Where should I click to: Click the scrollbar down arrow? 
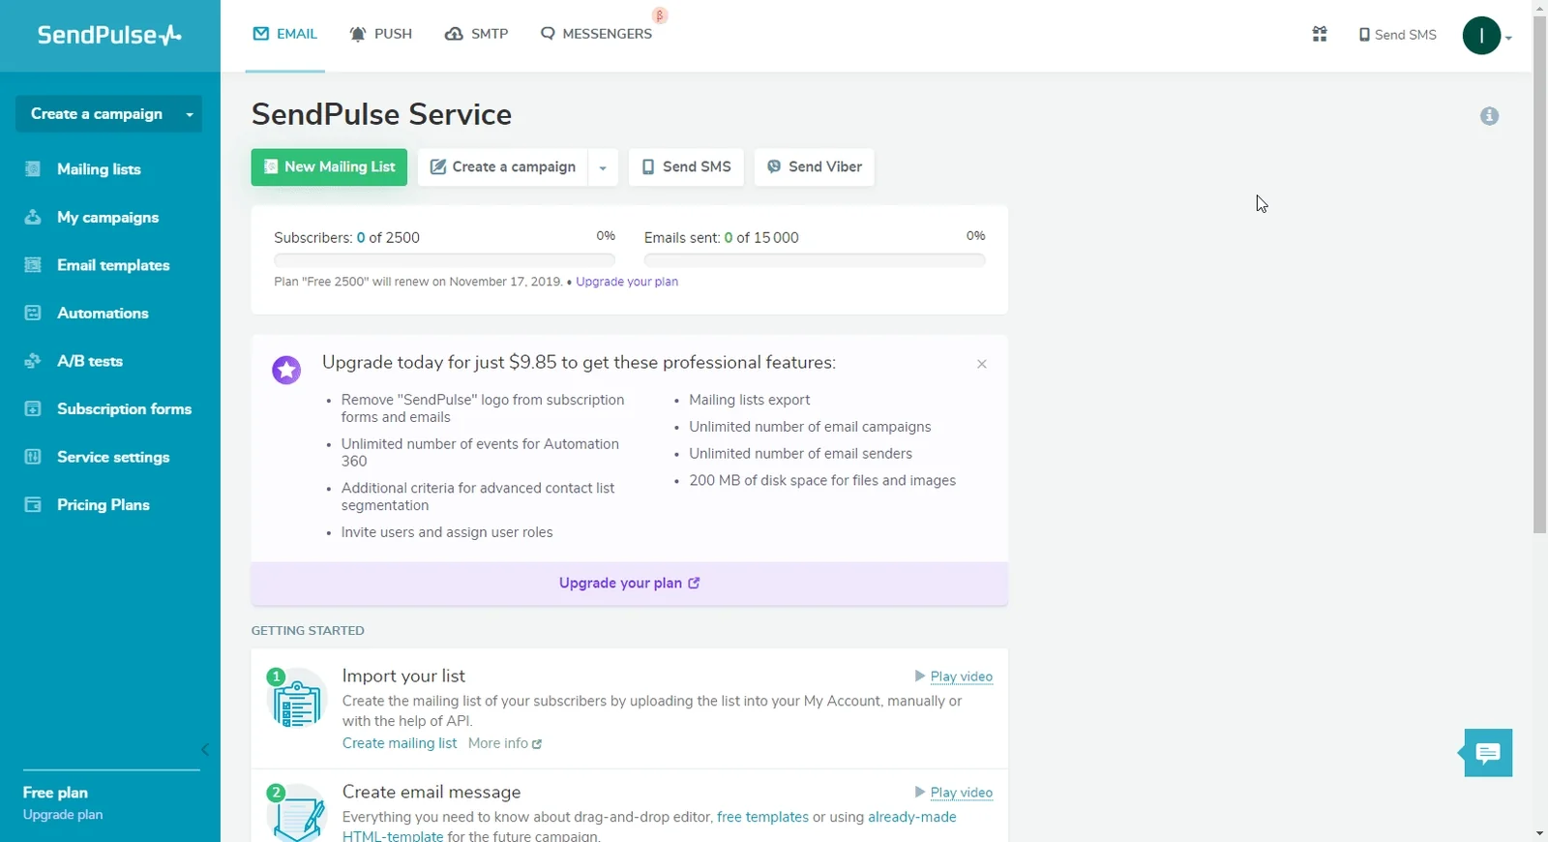[1540, 833]
